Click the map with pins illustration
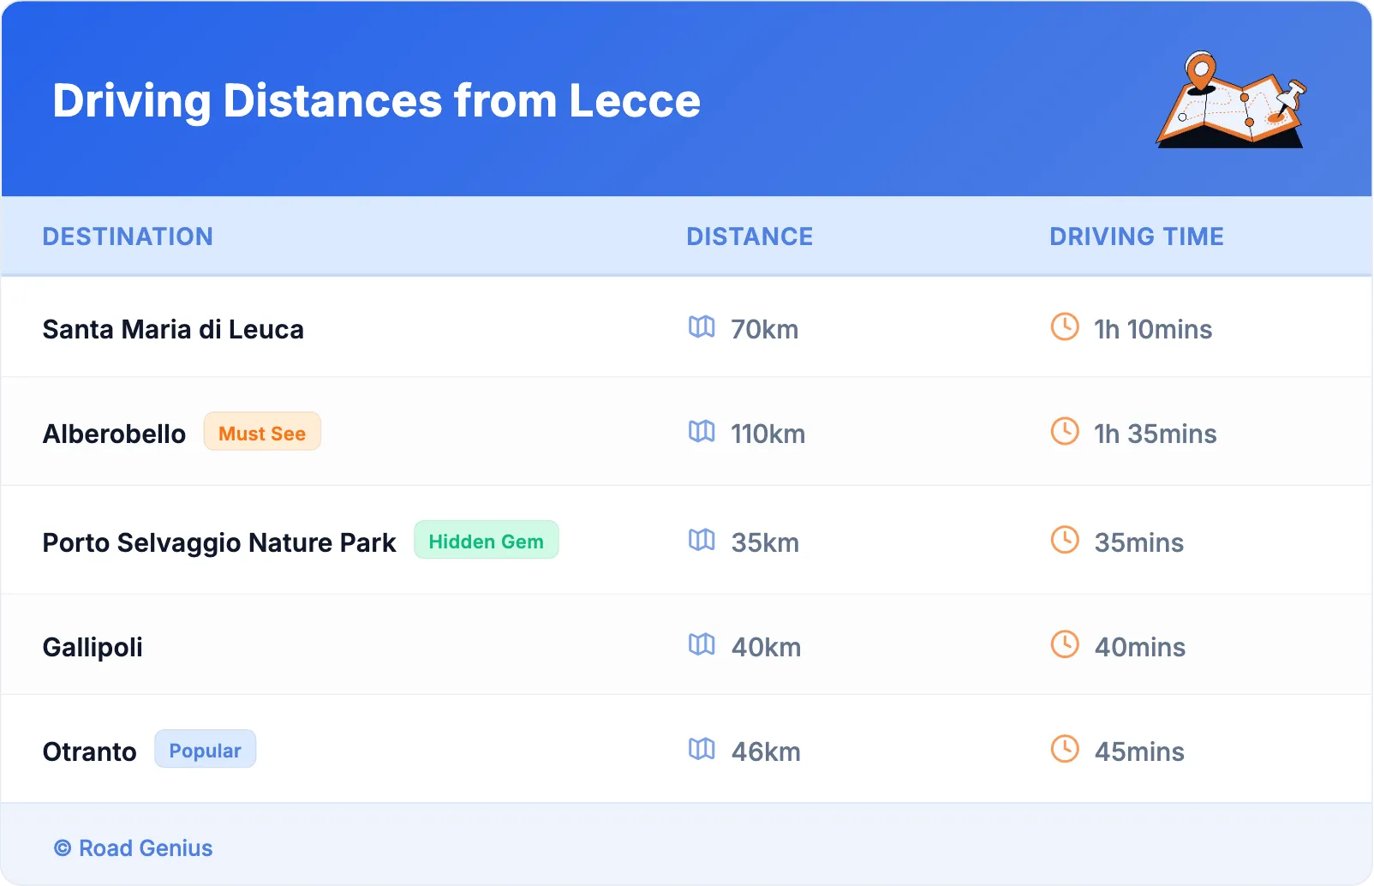1374x886 pixels. point(1231,99)
